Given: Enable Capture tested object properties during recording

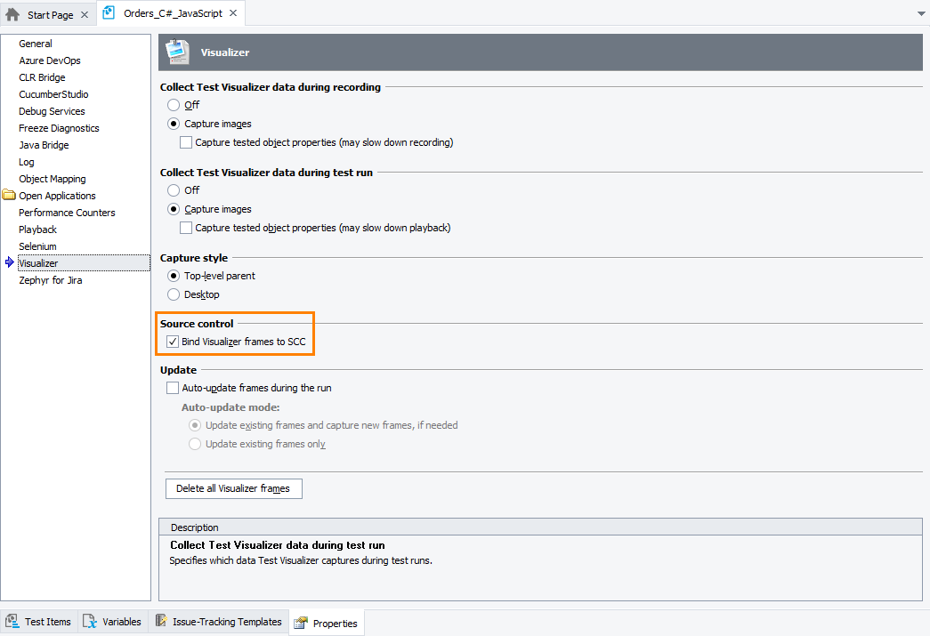Looking at the screenshot, I should pyautogui.click(x=185, y=141).
